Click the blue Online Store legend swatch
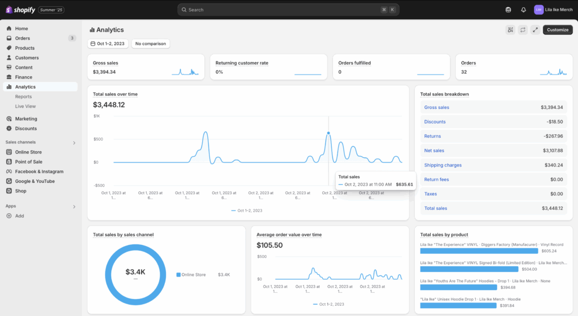Image resolution: width=578 pixels, height=316 pixels. (178, 275)
